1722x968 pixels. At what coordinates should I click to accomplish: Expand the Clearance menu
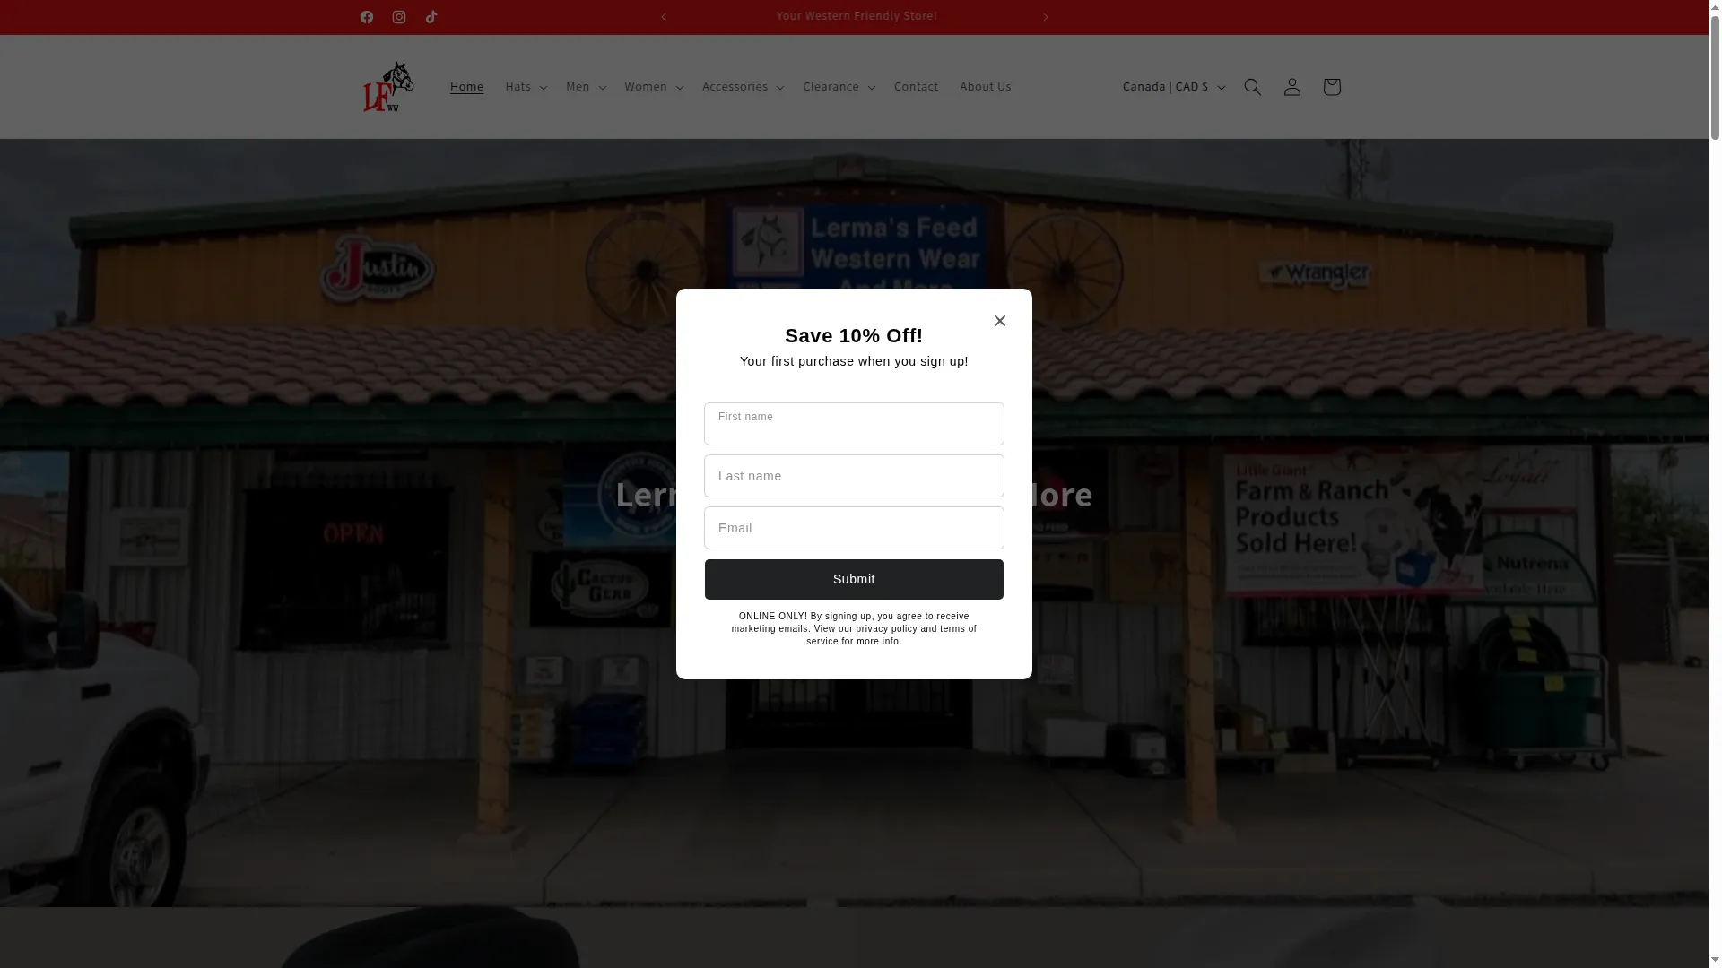click(x=839, y=87)
